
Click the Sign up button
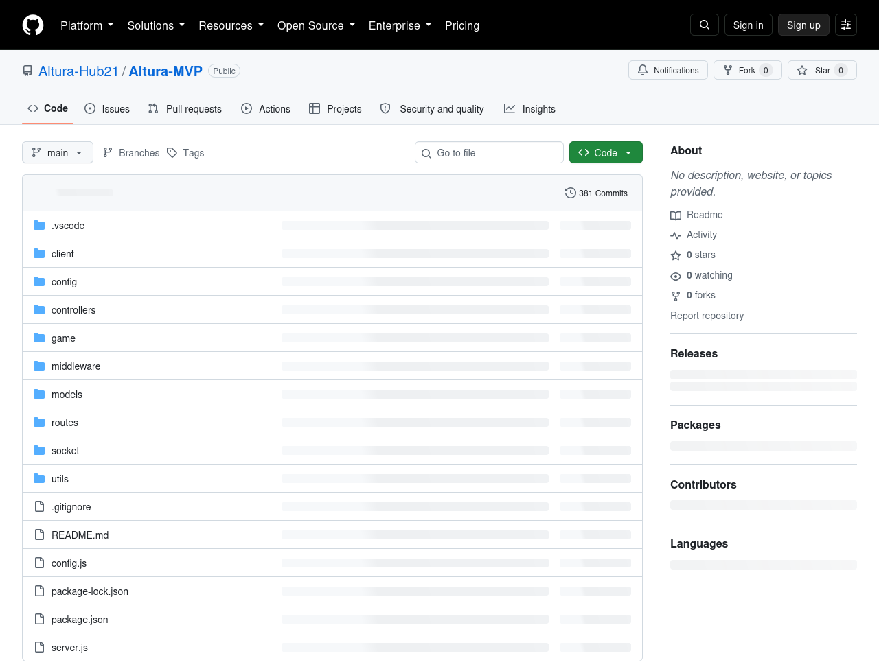click(x=803, y=25)
